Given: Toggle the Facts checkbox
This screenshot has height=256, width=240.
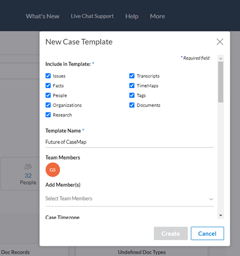Looking at the screenshot, I should point(48,85).
